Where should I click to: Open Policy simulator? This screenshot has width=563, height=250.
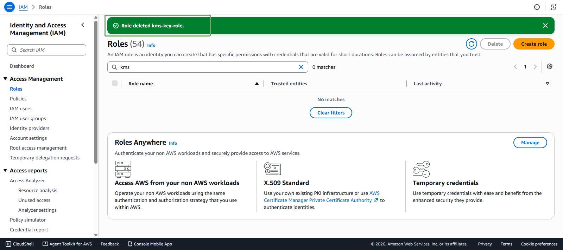coord(28,220)
